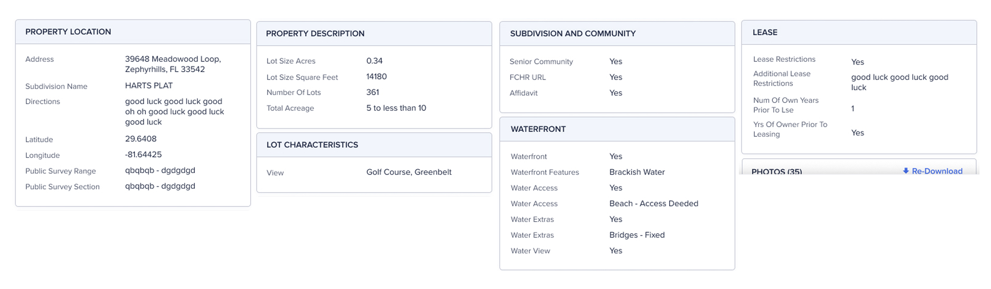
Task: Click the Total Acreage value 5 to less than 10
Action: 396,108
